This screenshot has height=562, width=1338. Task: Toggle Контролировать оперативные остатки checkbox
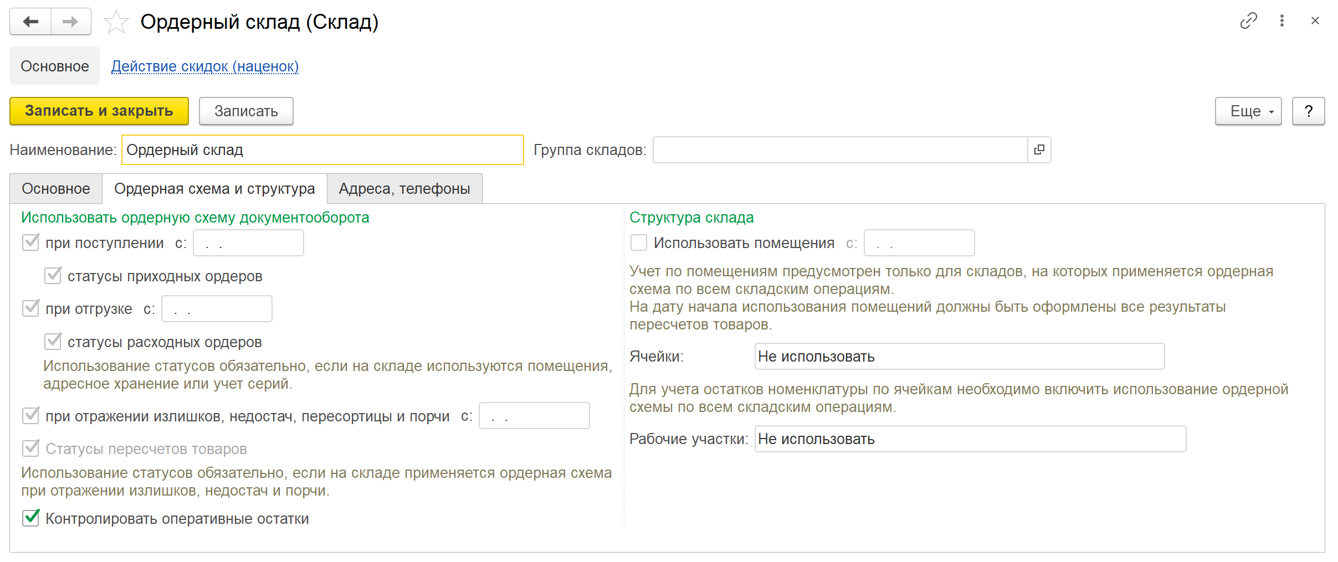click(x=31, y=518)
